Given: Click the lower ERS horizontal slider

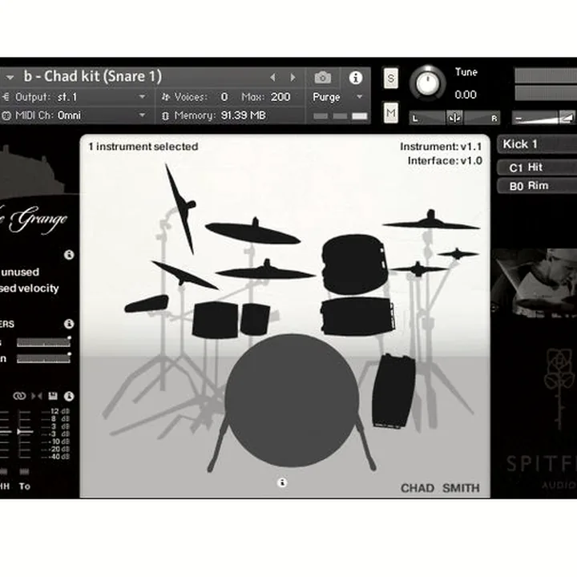Looking at the screenshot, I should tap(44, 359).
